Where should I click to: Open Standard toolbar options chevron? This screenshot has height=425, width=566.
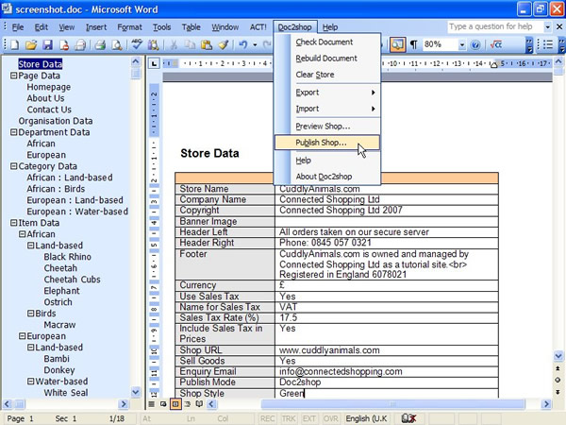coord(529,44)
